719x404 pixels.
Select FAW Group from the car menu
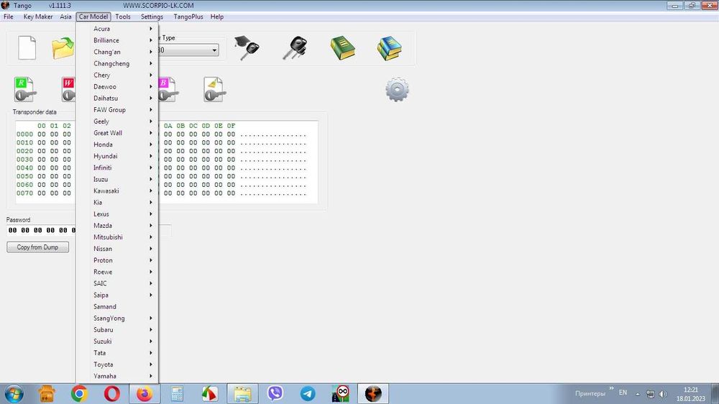point(117,109)
